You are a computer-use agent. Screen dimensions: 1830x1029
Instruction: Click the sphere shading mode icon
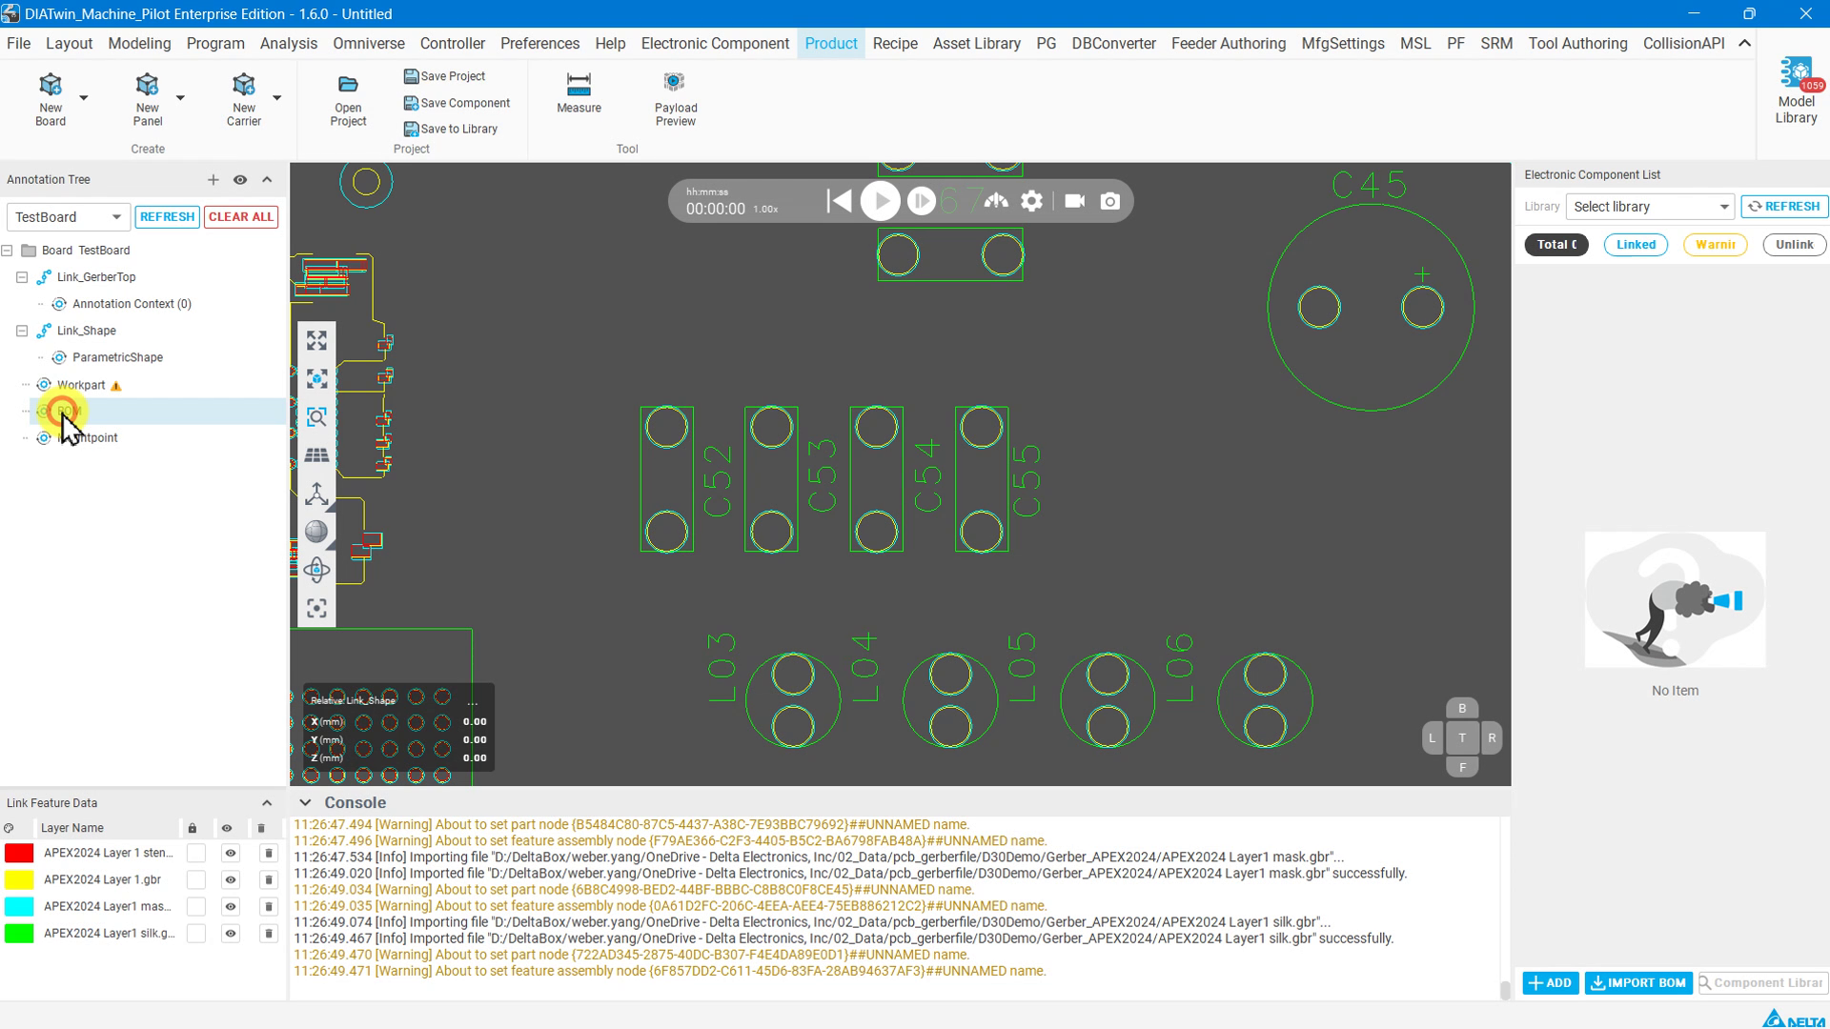[x=316, y=532]
